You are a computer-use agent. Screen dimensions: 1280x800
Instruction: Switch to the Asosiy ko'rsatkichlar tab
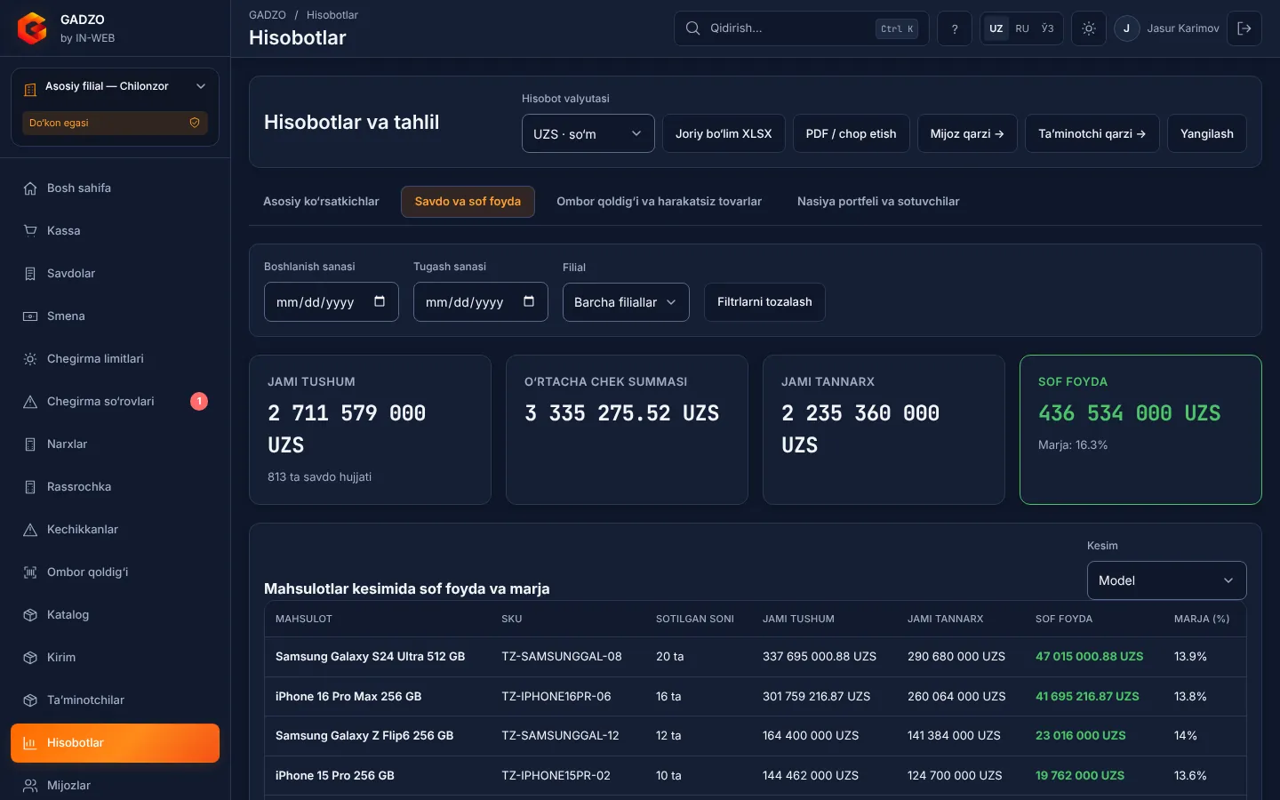point(321,202)
